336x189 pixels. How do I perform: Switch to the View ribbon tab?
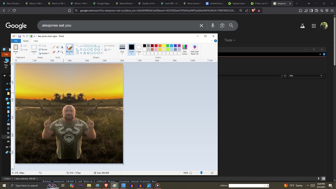point(36,41)
